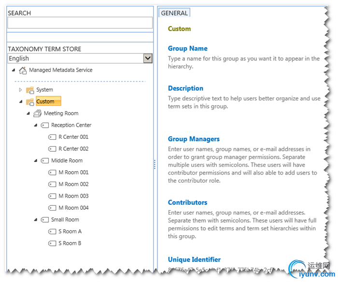Select the S Room A term
The height and width of the screenshot is (282, 338).
(70, 232)
